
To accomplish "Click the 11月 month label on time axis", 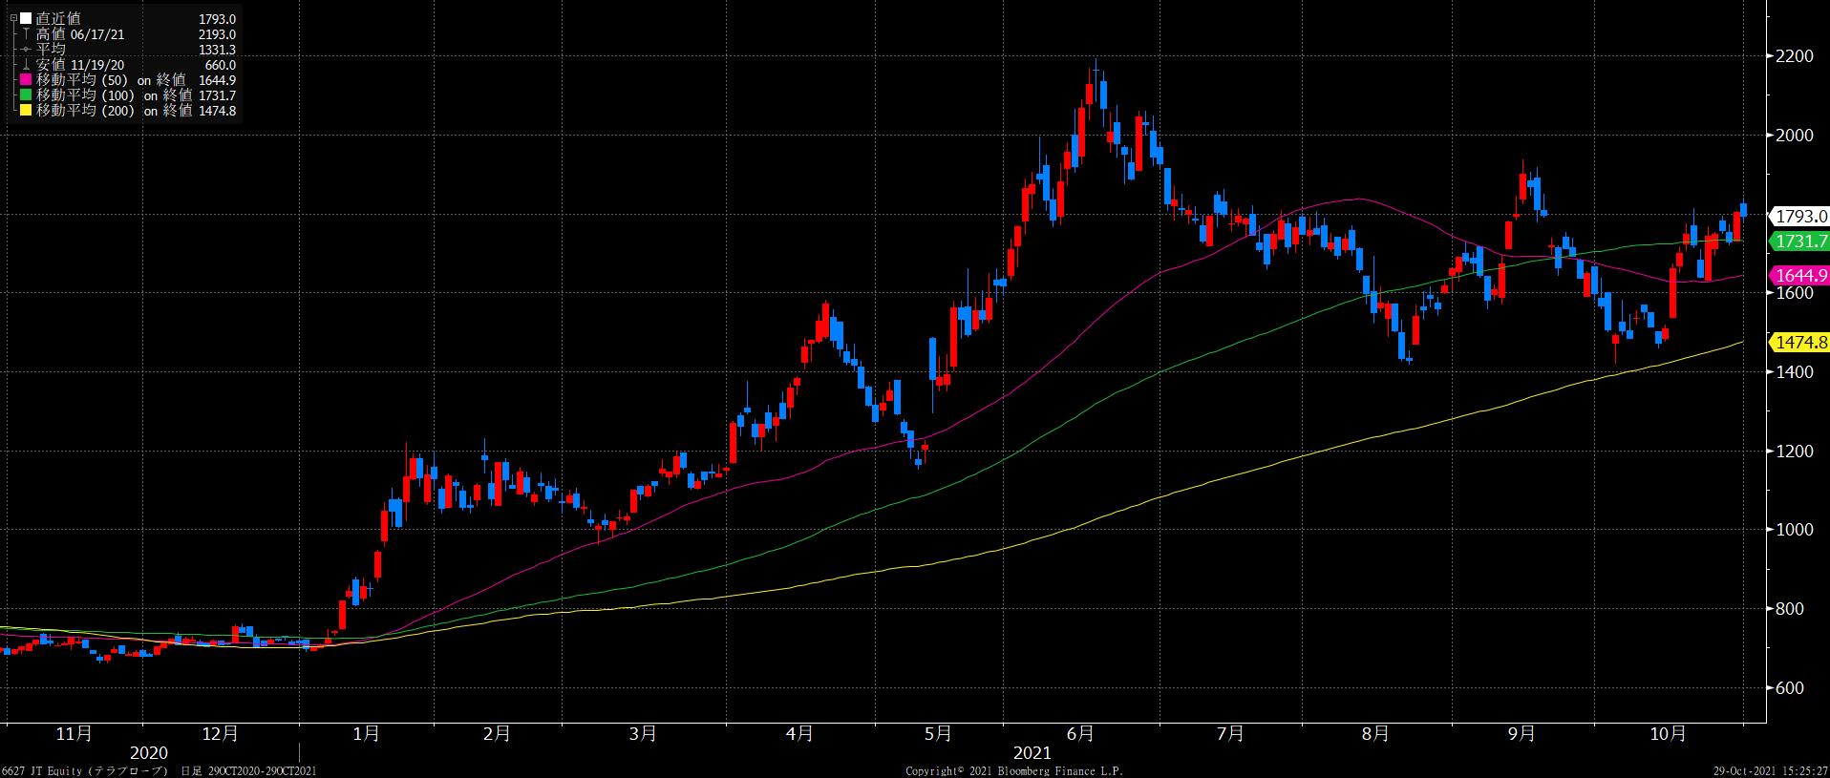I will [74, 733].
